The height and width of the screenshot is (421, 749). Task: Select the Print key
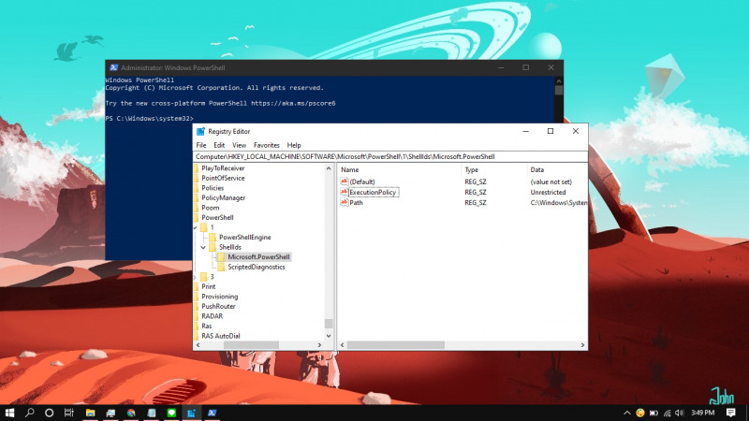pyautogui.click(x=208, y=286)
